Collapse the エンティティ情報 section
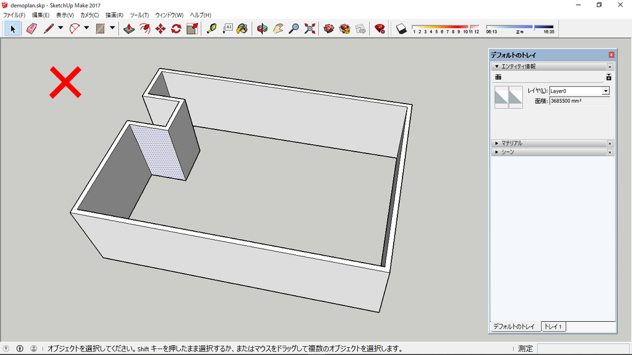The height and width of the screenshot is (355, 632). [497, 67]
